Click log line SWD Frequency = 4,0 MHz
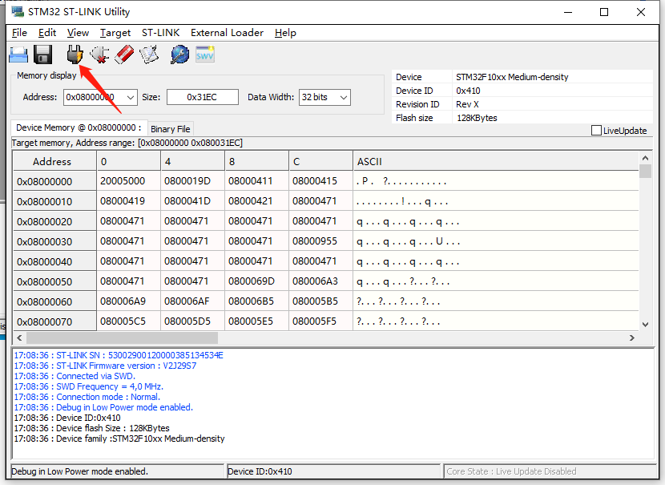Viewport: 665px width, 485px height. tap(89, 386)
